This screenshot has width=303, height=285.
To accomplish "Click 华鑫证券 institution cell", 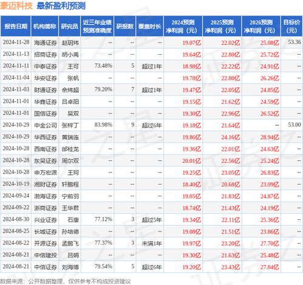I will click(x=46, y=101).
